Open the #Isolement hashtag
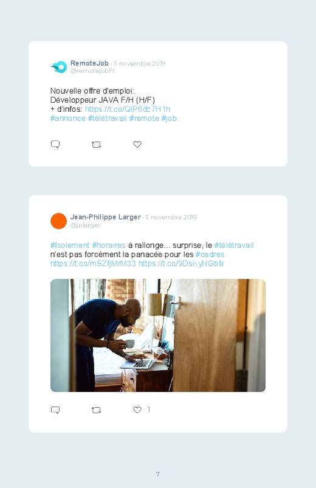The image size is (316, 488). coord(70,246)
